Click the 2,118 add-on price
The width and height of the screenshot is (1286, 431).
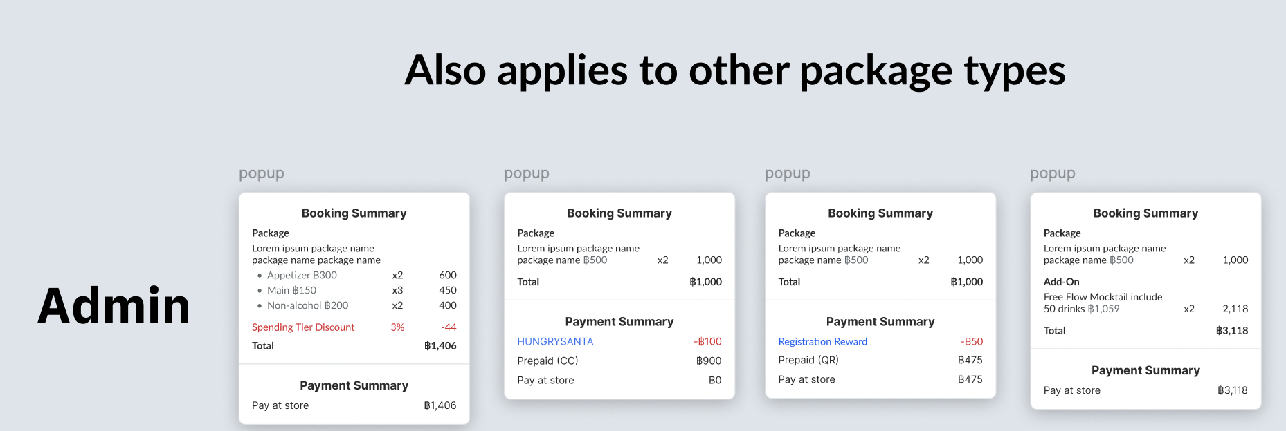pos(1235,309)
